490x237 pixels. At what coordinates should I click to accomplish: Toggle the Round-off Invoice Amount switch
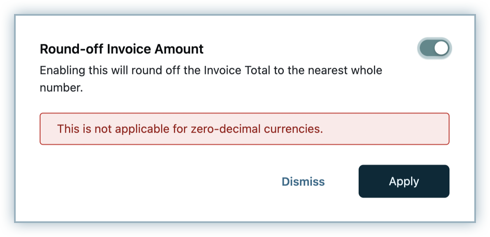coord(435,48)
